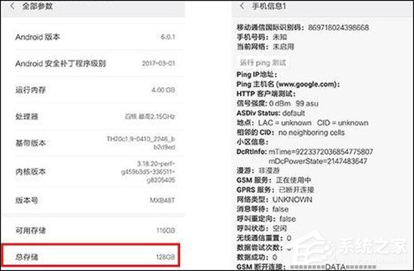Image resolution: width=414 pixels, height=271 pixels.
Task: Click the Ping IP地址 line
Action: (x=257, y=75)
